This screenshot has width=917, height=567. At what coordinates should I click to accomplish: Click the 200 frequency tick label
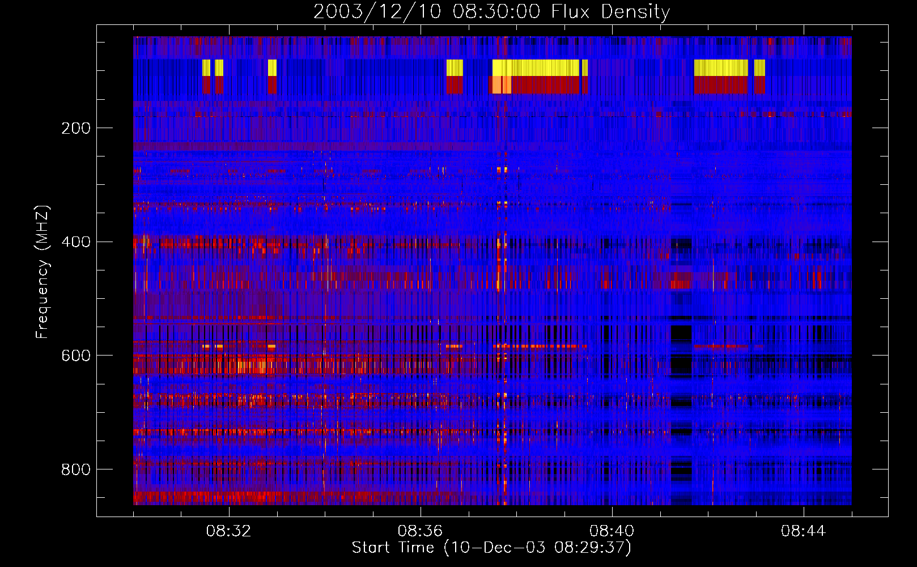(x=76, y=128)
